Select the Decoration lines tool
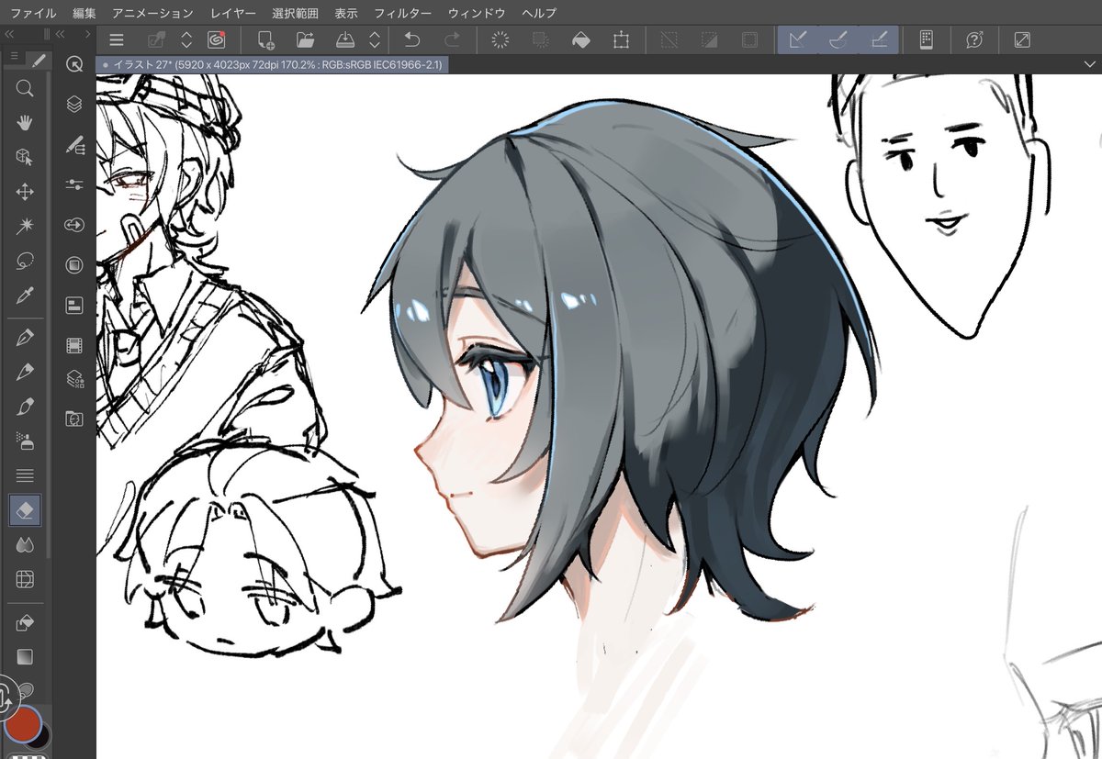The width and height of the screenshot is (1102, 759). click(25, 475)
